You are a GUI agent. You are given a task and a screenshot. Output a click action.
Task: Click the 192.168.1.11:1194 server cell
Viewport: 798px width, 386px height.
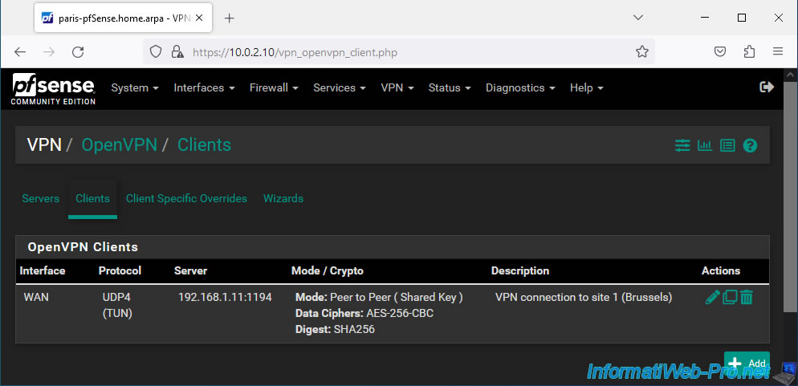point(225,297)
